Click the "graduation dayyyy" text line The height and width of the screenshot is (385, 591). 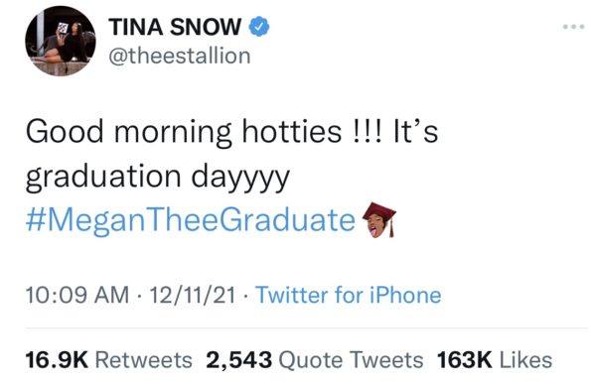click(158, 178)
